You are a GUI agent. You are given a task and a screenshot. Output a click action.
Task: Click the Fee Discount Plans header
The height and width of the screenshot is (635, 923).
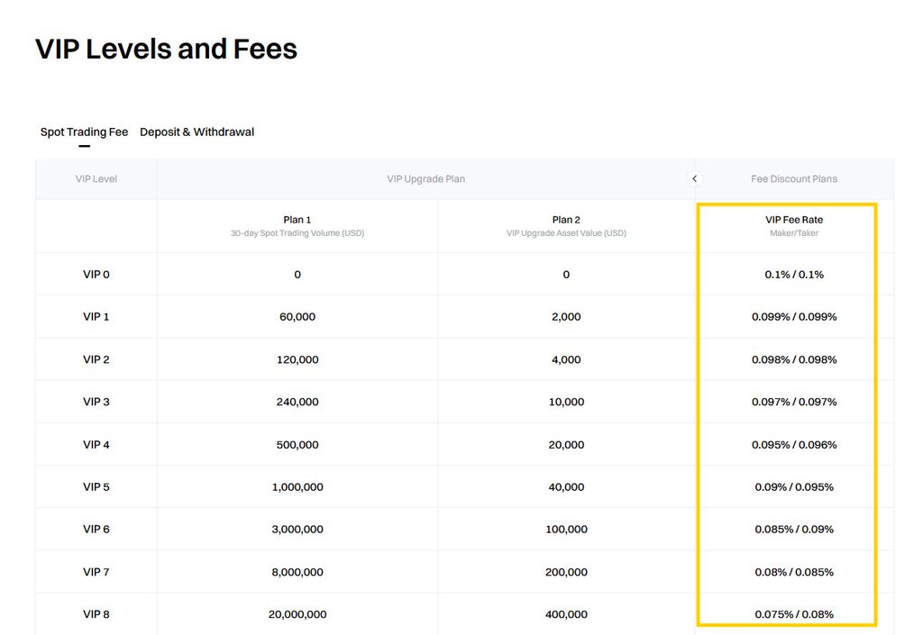[x=793, y=178]
